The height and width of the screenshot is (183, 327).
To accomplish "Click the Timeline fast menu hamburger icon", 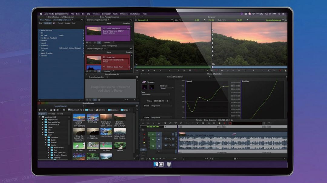I will click(x=142, y=123).
